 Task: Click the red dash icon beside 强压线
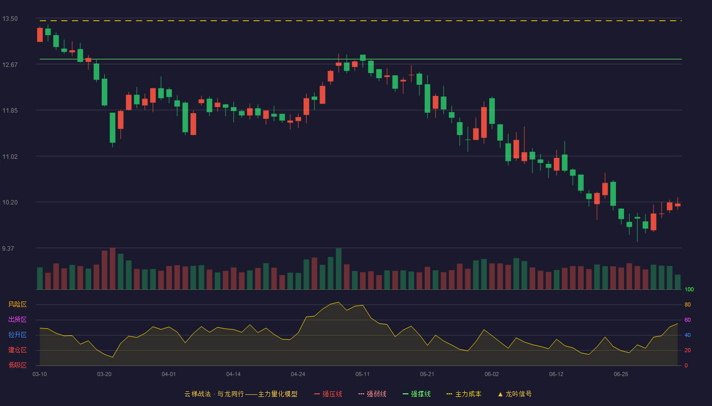click(317, 394)
